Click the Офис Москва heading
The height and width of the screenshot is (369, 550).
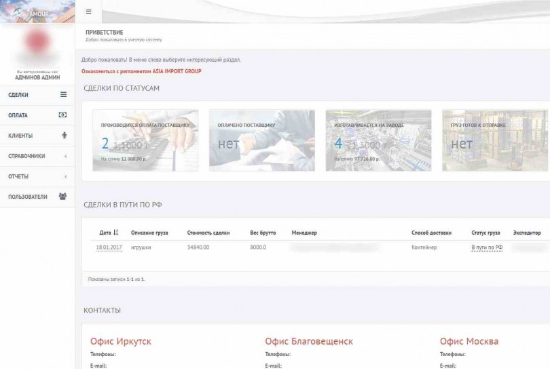click(x=469, y=341)
